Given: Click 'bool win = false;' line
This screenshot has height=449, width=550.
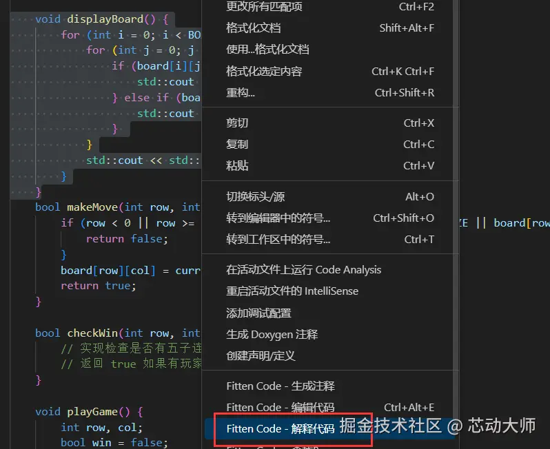Looking at the screenshot, I should [x=114, y=442].
